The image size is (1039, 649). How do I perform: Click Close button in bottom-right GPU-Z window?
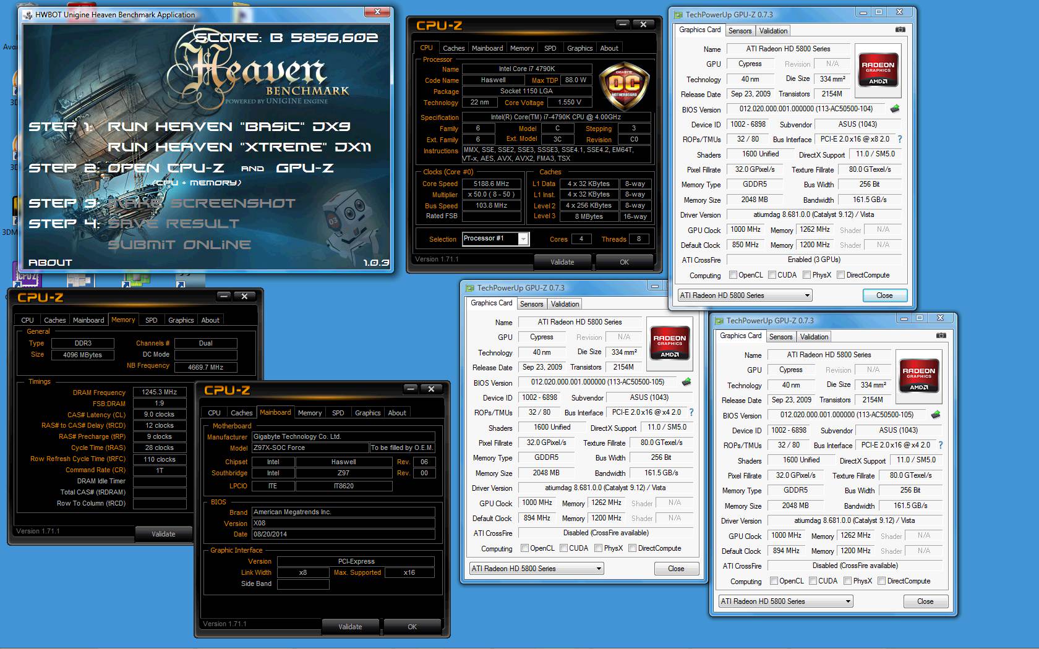(925, 601)
